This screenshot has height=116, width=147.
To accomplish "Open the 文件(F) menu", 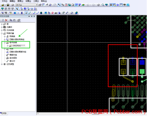I will click(x=4, y=1).
